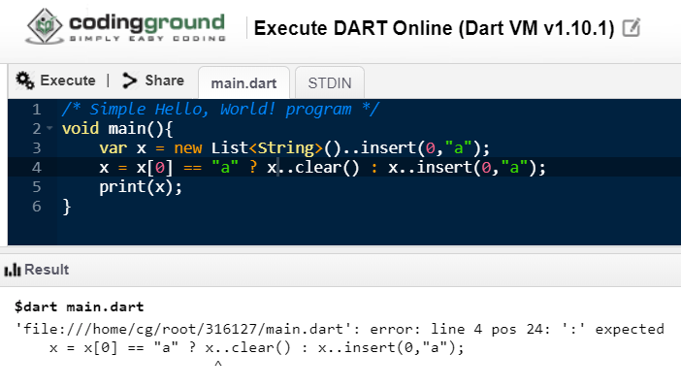The image size is (681, 387).
Task: Click the $dart main.dart command output
Action: (79, 306)
